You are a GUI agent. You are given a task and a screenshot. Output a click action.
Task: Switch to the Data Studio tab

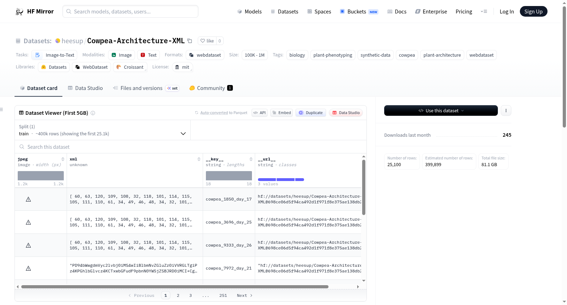(x=85, y=88)
